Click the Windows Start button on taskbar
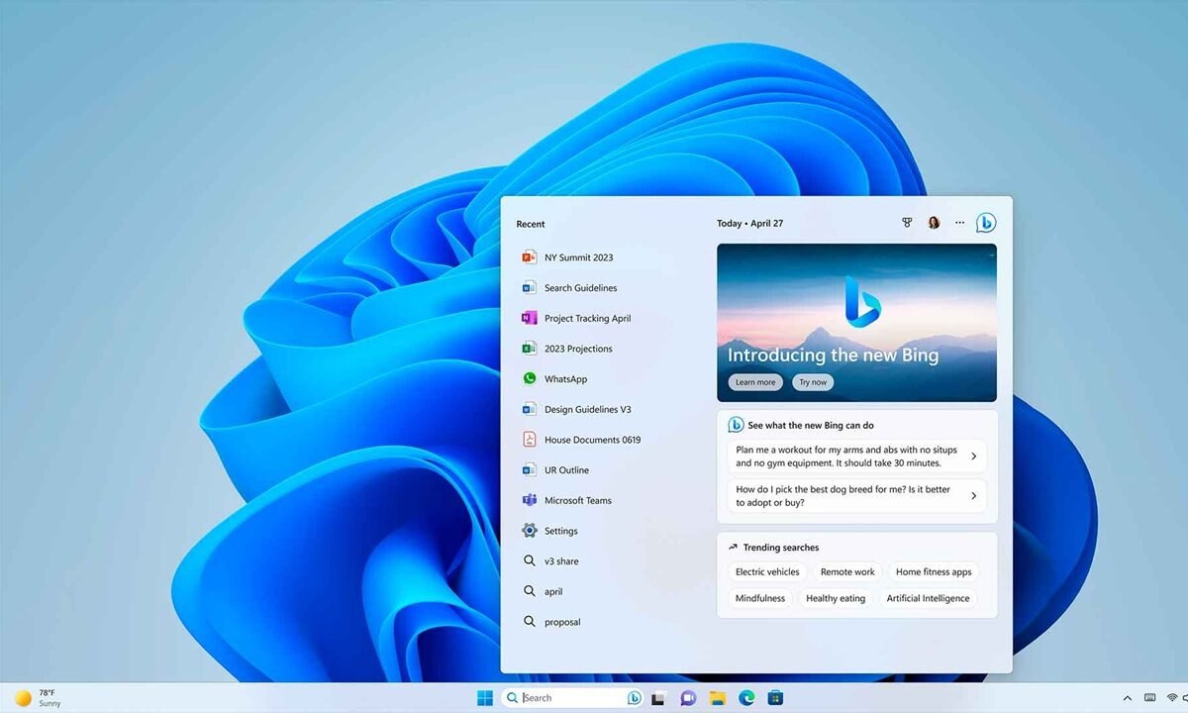The image size is (1188, 713). [x=485, y=698]
